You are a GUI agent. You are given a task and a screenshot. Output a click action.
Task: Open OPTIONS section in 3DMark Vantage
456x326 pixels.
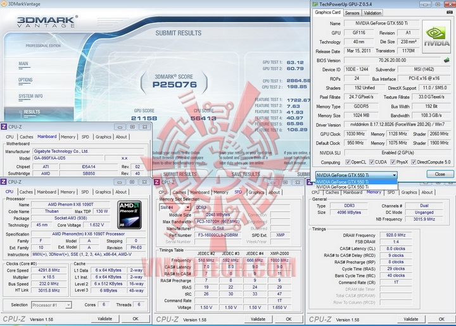(x=25, y=80)
